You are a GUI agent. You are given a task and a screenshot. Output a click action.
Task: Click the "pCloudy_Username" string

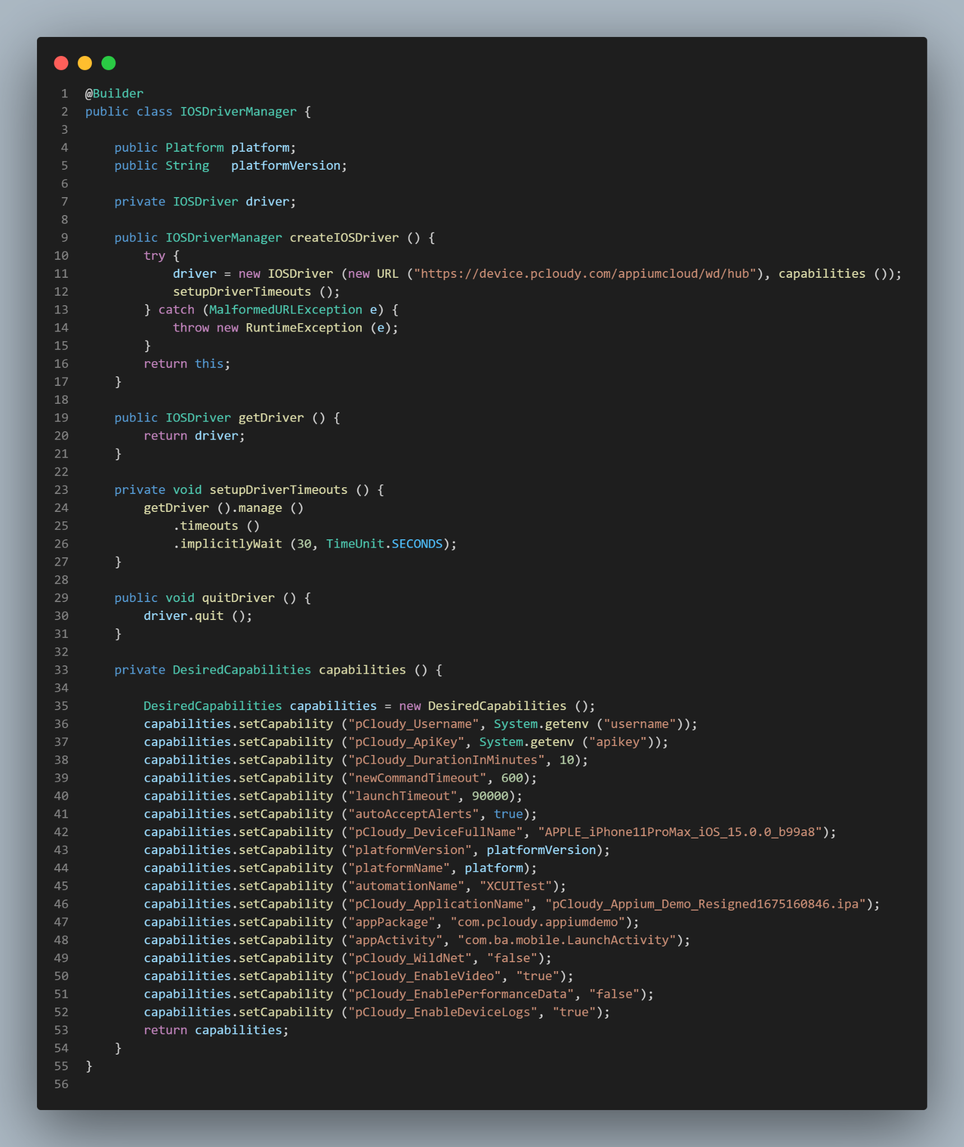coord(413,724)
